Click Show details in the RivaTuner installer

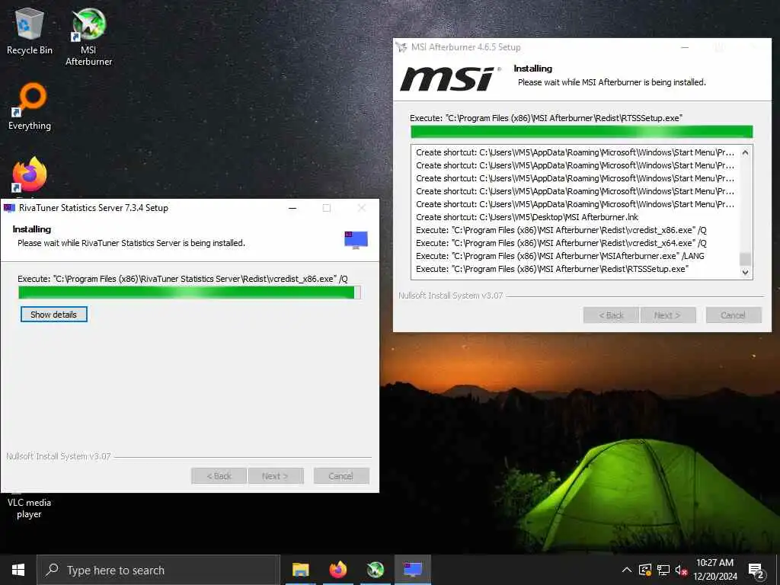coord(54,315)
